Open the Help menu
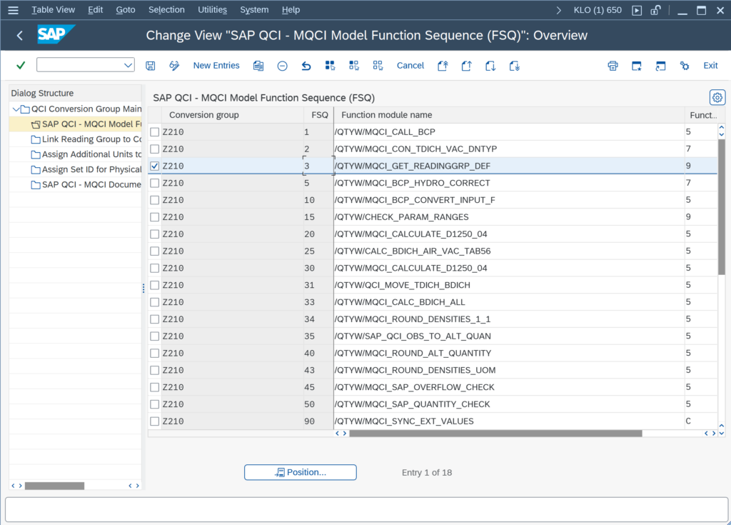The width and height of the screenshot is (731, 525). [291, 10]
